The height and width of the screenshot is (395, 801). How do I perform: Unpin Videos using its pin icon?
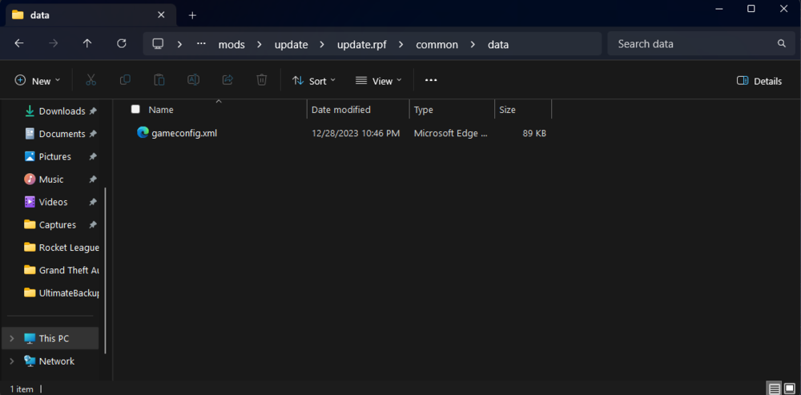pos(92,202)
